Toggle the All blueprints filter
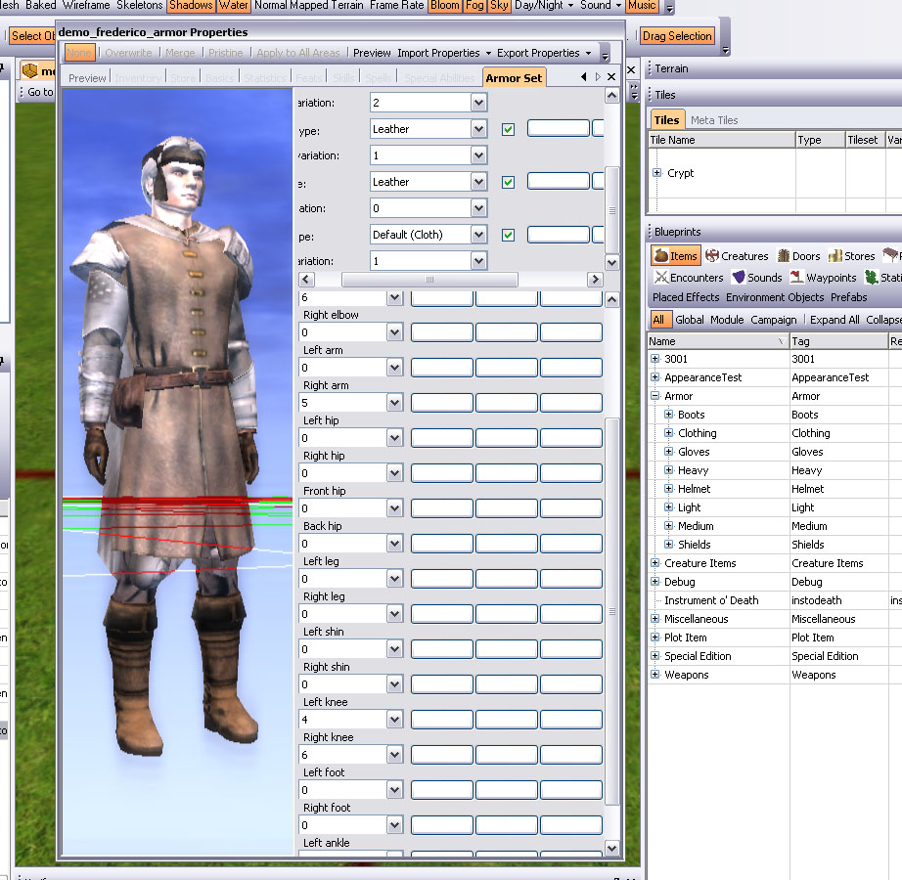 [658, 320]
